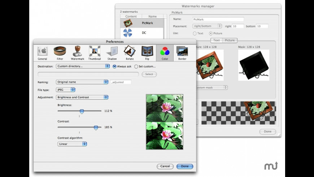Open Custom mask dropdown in Watermarks manager
Screen dimensions: 314x177
(211, 87)
